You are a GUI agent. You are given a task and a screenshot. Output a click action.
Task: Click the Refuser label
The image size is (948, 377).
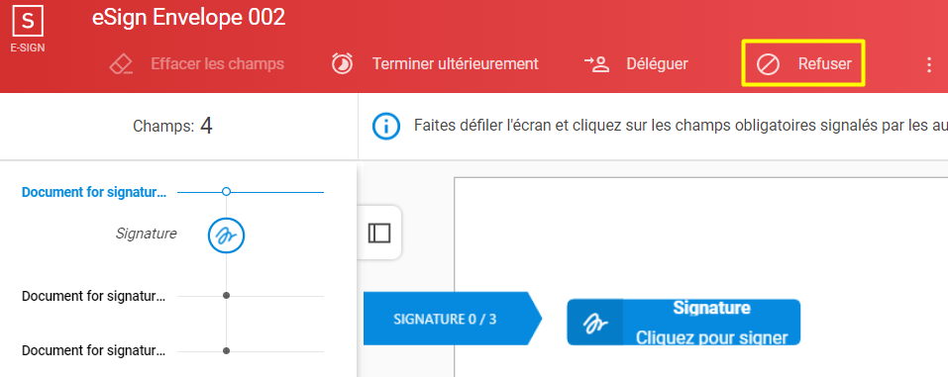click(x=824, y=63)
